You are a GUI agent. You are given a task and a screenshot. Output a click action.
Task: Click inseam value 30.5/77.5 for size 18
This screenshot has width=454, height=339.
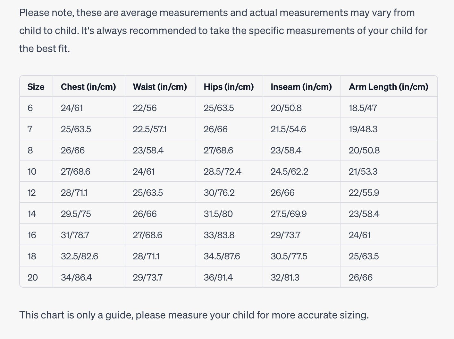[x=289, y=256]
